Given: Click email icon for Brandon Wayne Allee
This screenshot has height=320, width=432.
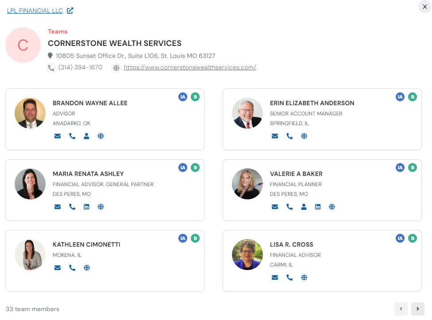Looking at the screenshot, I should (x=58, y=136).
